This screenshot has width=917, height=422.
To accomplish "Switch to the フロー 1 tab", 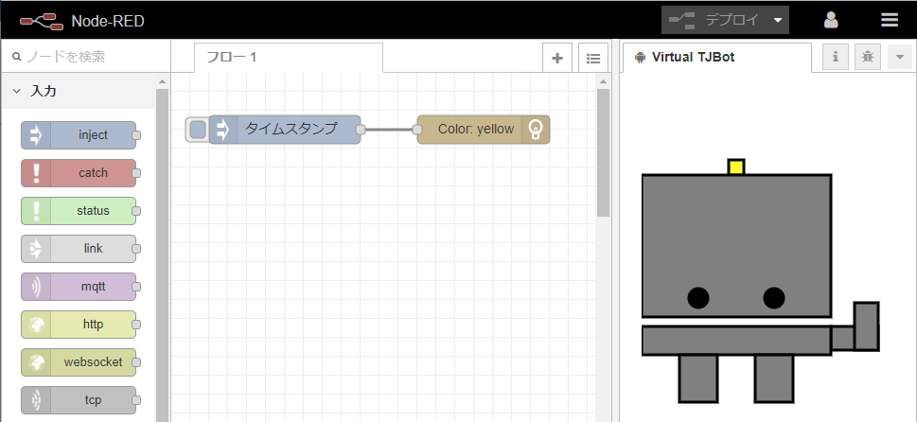I will 289,58.
